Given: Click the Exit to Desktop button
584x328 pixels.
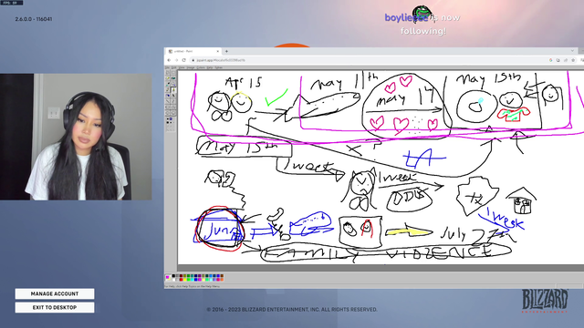Looking at the screenshot, I should pos(55,308).
